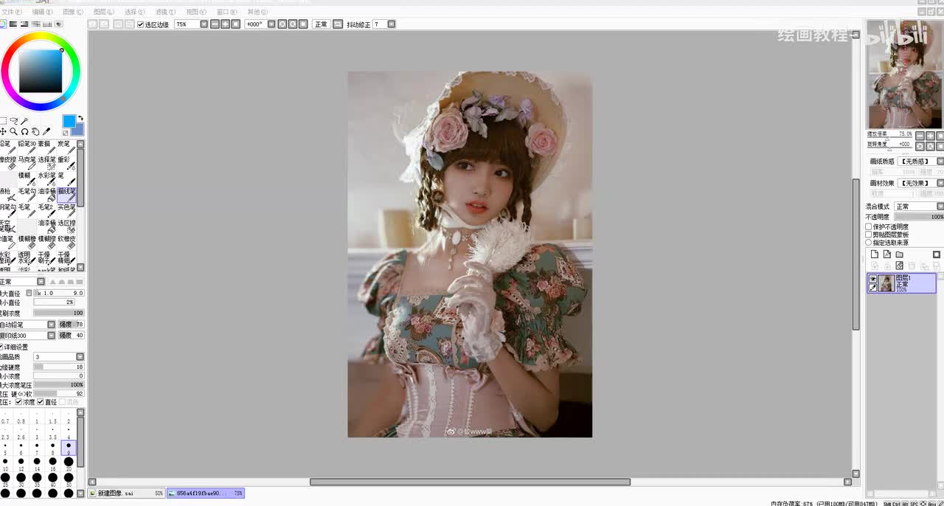Select the hand pan tool
The height and width of the screenshot is (506, 944).
click(x=35, y=131)
